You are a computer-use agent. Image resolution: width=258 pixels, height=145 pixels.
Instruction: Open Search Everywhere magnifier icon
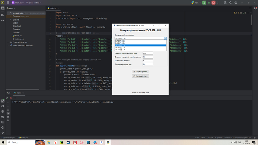230,3
